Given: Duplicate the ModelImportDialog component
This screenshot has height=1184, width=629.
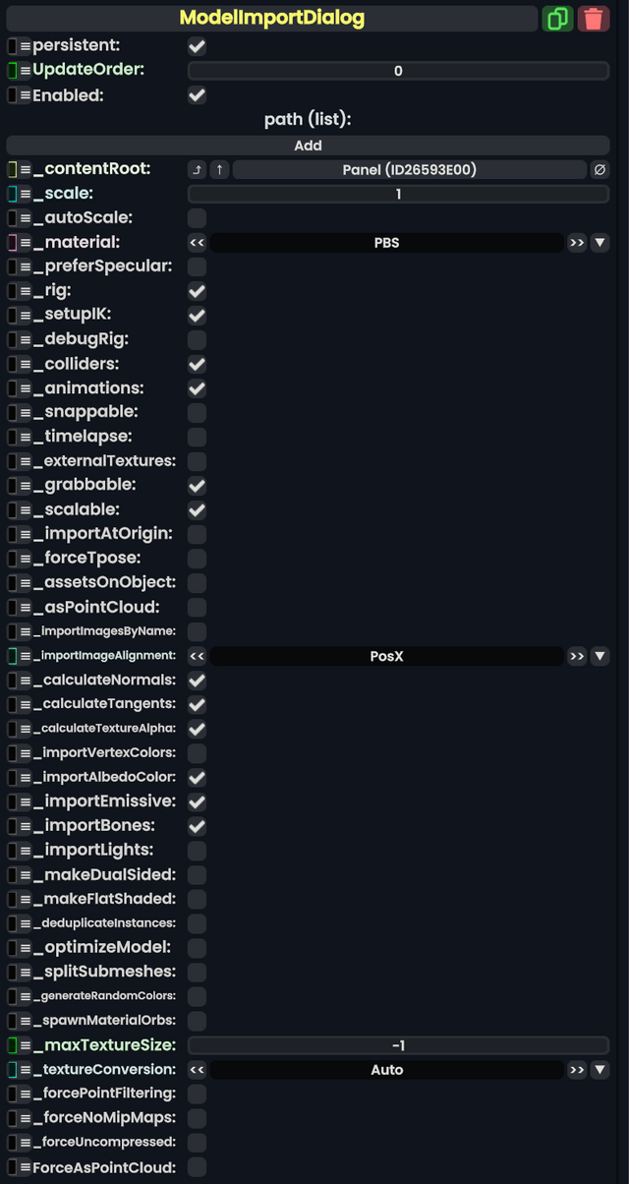Looking at the screenshot, I should point(557,18).
